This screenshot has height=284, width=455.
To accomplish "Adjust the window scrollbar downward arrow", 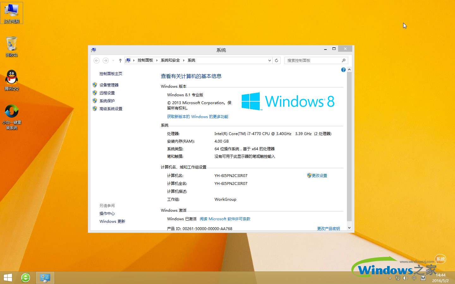I will point(349,228).
